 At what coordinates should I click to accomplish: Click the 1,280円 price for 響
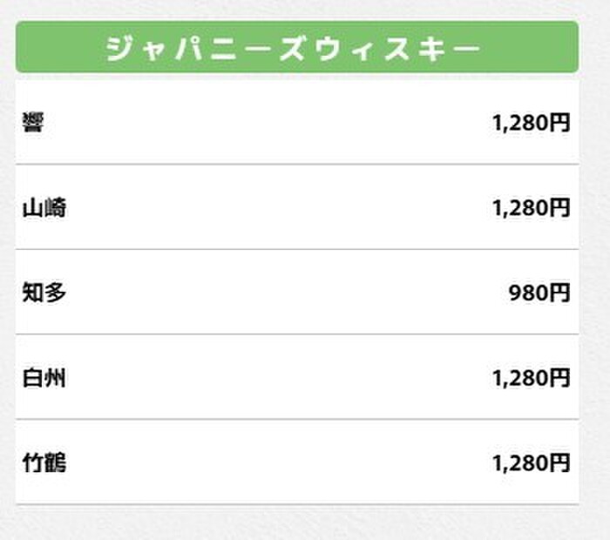pos(532,123)
